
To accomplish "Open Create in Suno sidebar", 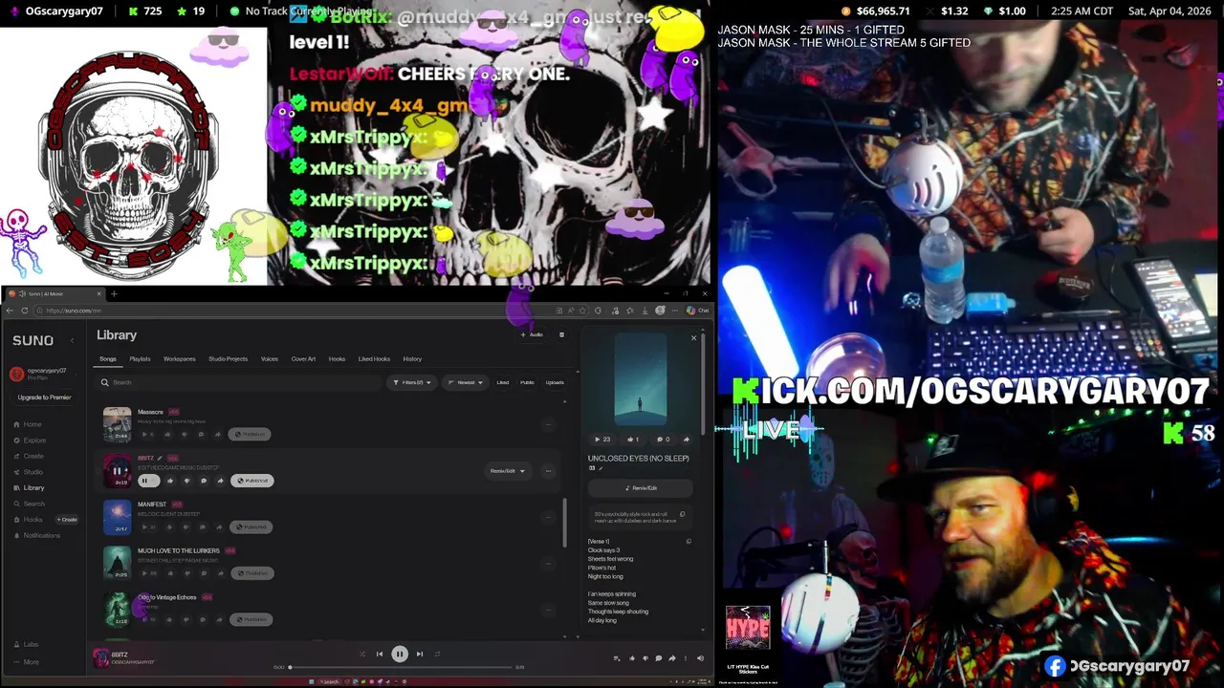I will coord(28,456).
